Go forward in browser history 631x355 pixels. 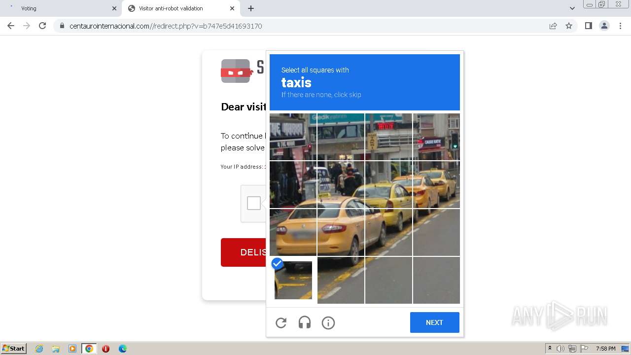tap(27, 26)
